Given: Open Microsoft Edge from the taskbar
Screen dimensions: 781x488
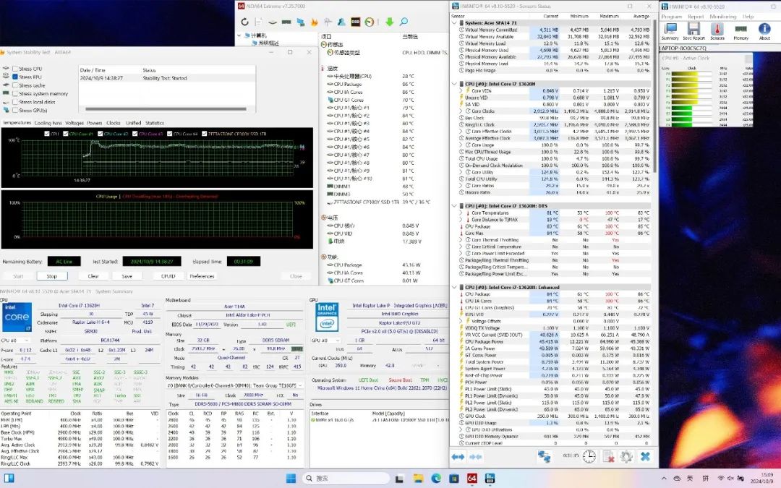Looking at the screenshot, I should click(436, 479).
